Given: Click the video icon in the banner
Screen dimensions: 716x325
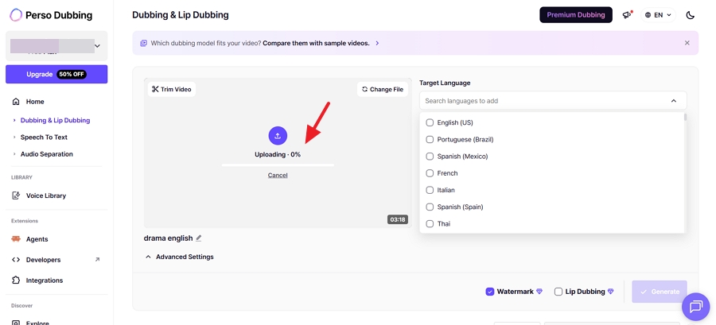Looking at the screenshot, I should pyautogui.click(x=143, y=43).
